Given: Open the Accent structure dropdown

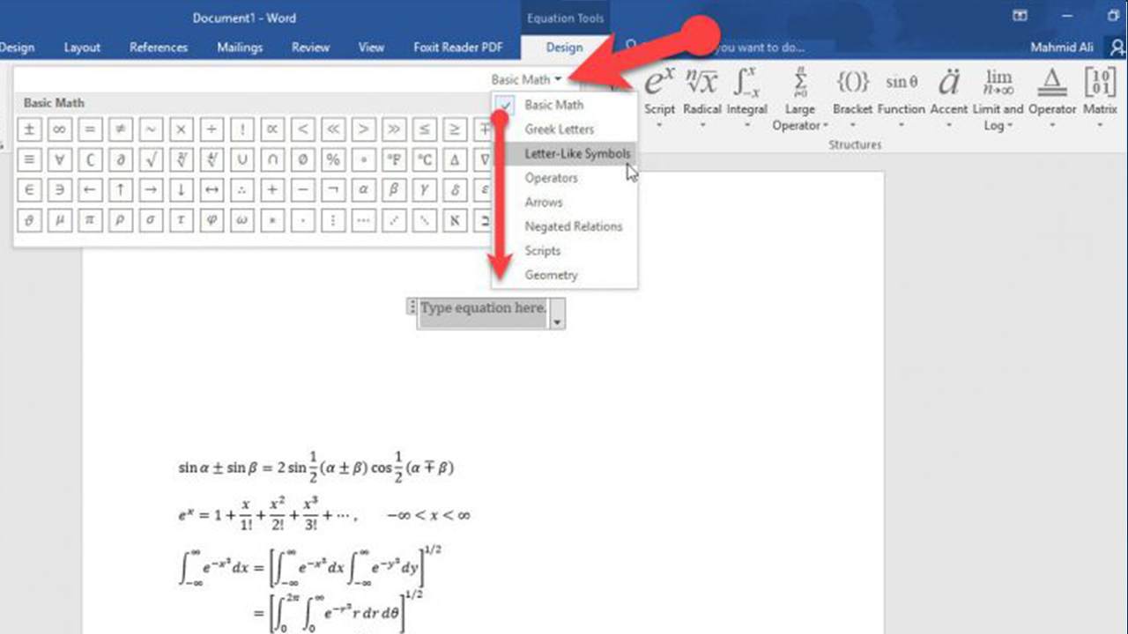Looking at the screenshot, I should [949, 98].
